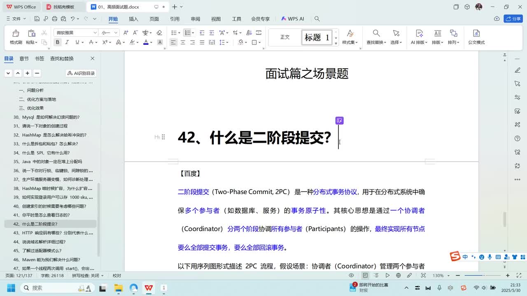Open WPS AI from the ribbon
Screen dimensions: 527x296
tap(293, 19)
